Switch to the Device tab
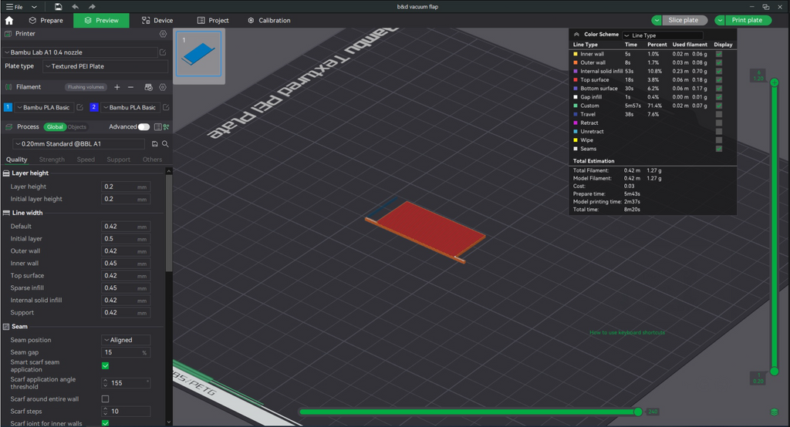This screenshot has height=427, width=790. 157,20
